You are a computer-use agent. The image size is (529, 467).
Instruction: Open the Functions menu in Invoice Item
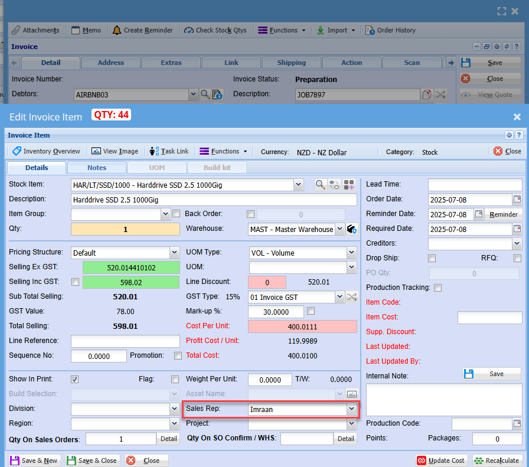224,151
